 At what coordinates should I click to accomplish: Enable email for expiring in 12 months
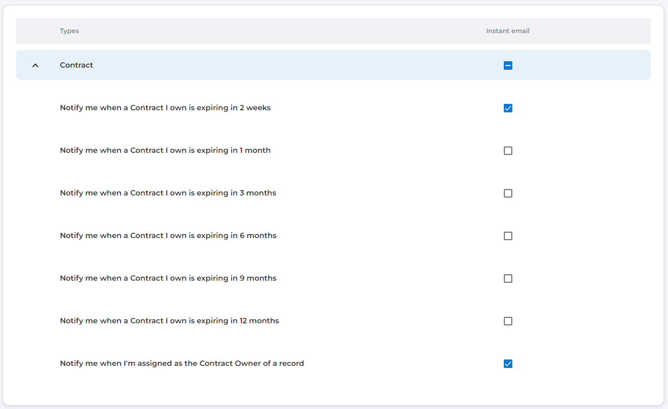click(508, 321)
